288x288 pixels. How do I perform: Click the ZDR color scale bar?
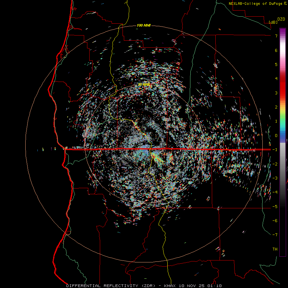pos(283,142)
